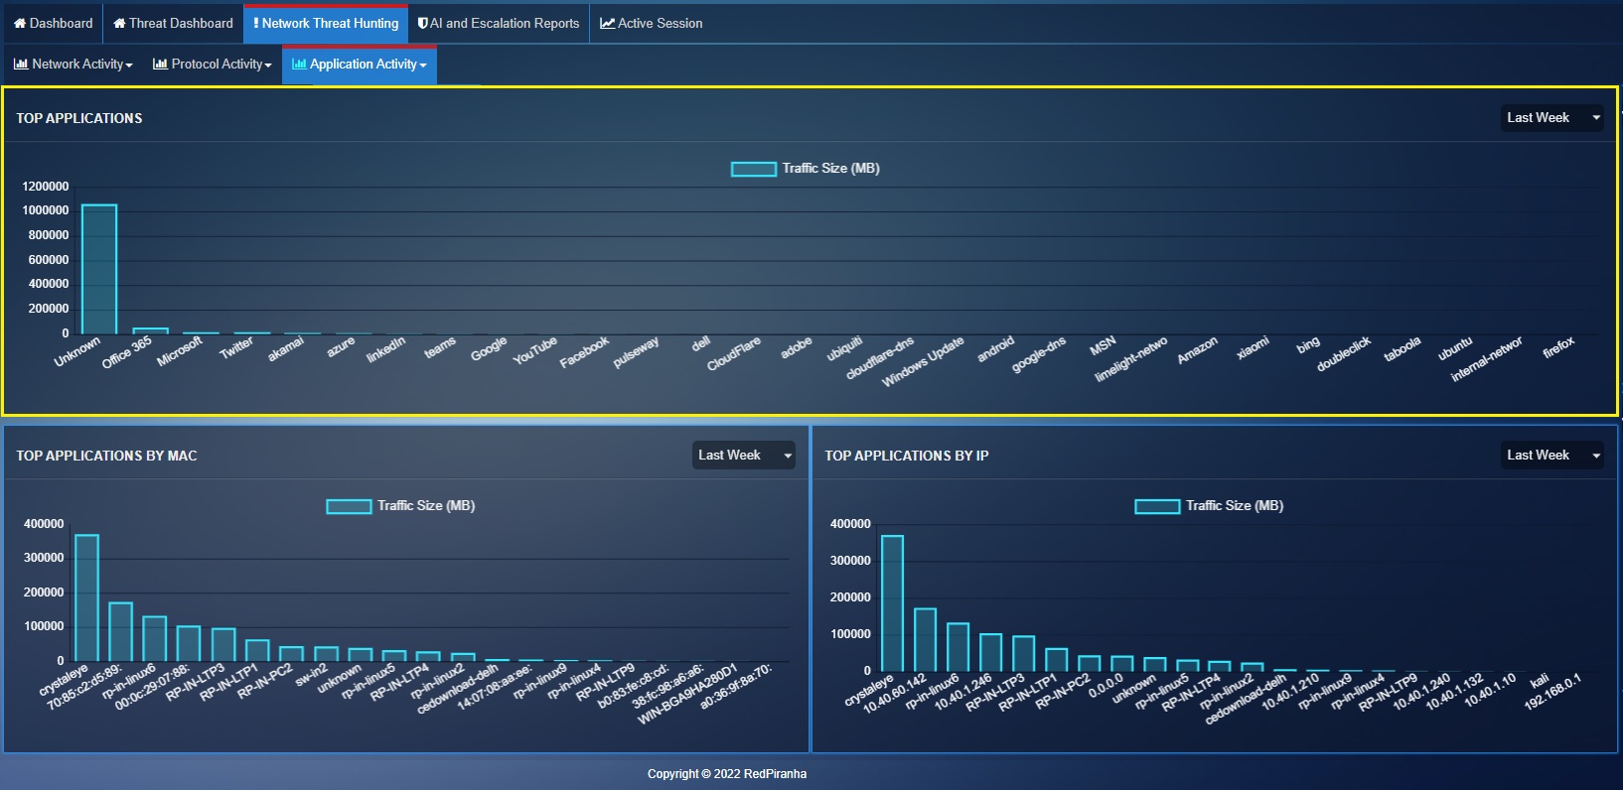The width and height of the screenshot is (1623, 790).
Task: Toggle Traffic Size legend in Top Applications chart
Action: [x=806, y=169]
